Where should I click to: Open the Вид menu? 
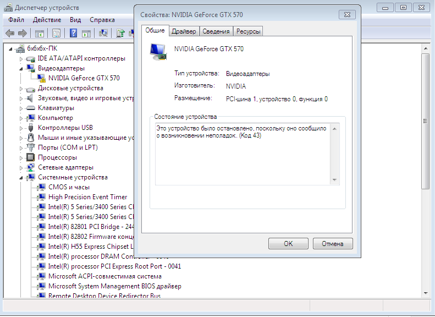tap(75, 20)
